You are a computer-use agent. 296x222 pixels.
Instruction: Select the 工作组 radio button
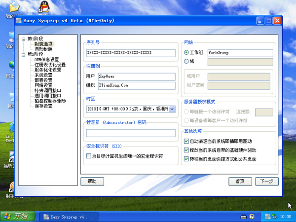[x=186, y=52]
